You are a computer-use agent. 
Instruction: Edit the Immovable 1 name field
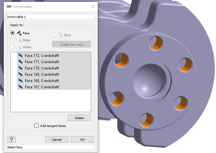coord(51,17)
